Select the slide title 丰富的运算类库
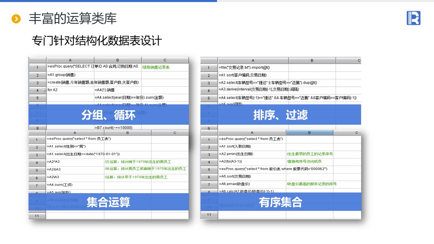Screen dimensions: 434x244 [73, 19]
